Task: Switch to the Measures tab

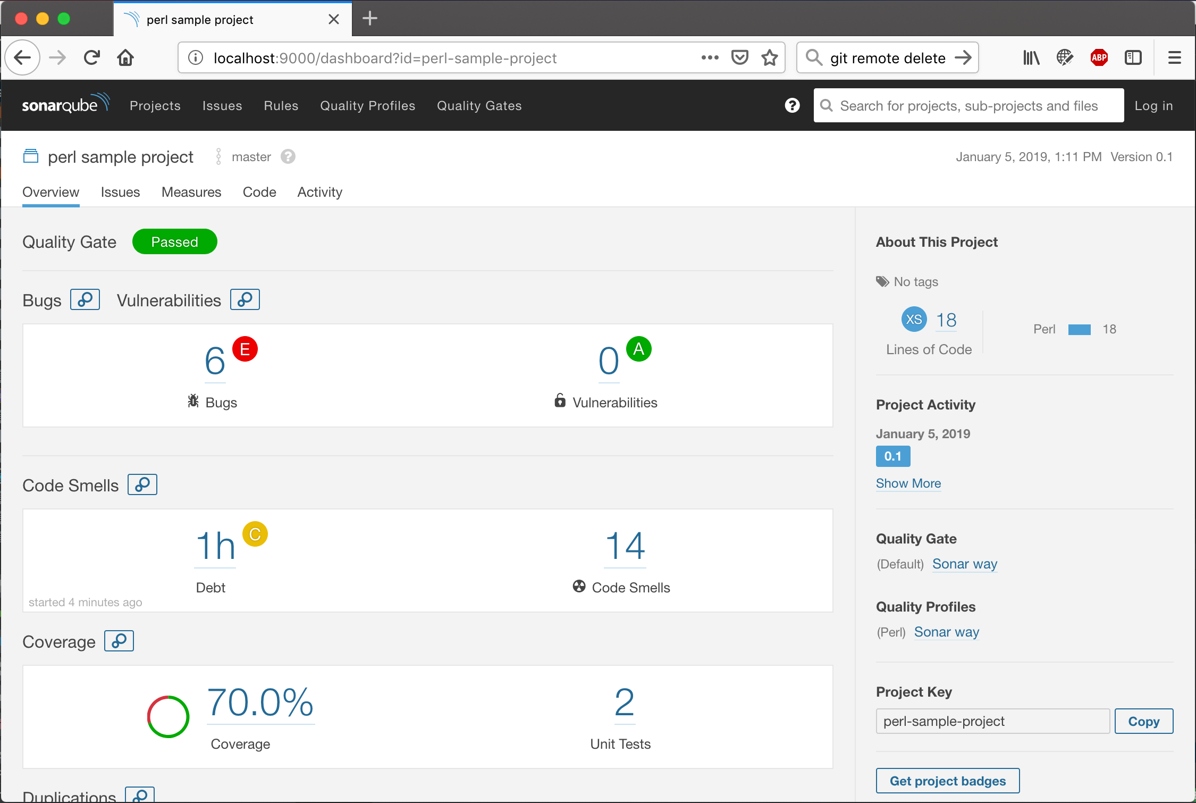Action: 191,192
